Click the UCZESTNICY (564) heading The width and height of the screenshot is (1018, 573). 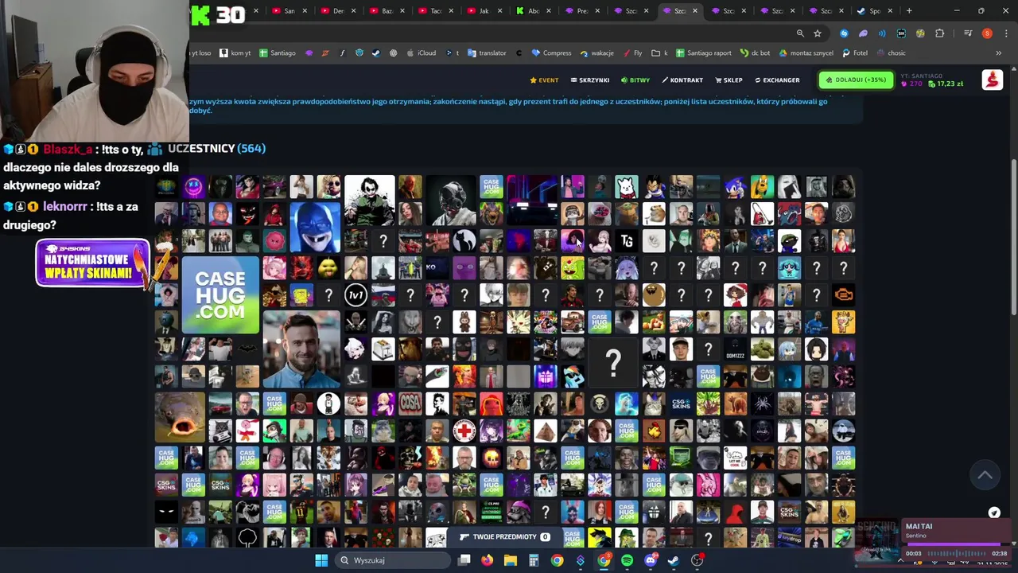coord(216,149)
